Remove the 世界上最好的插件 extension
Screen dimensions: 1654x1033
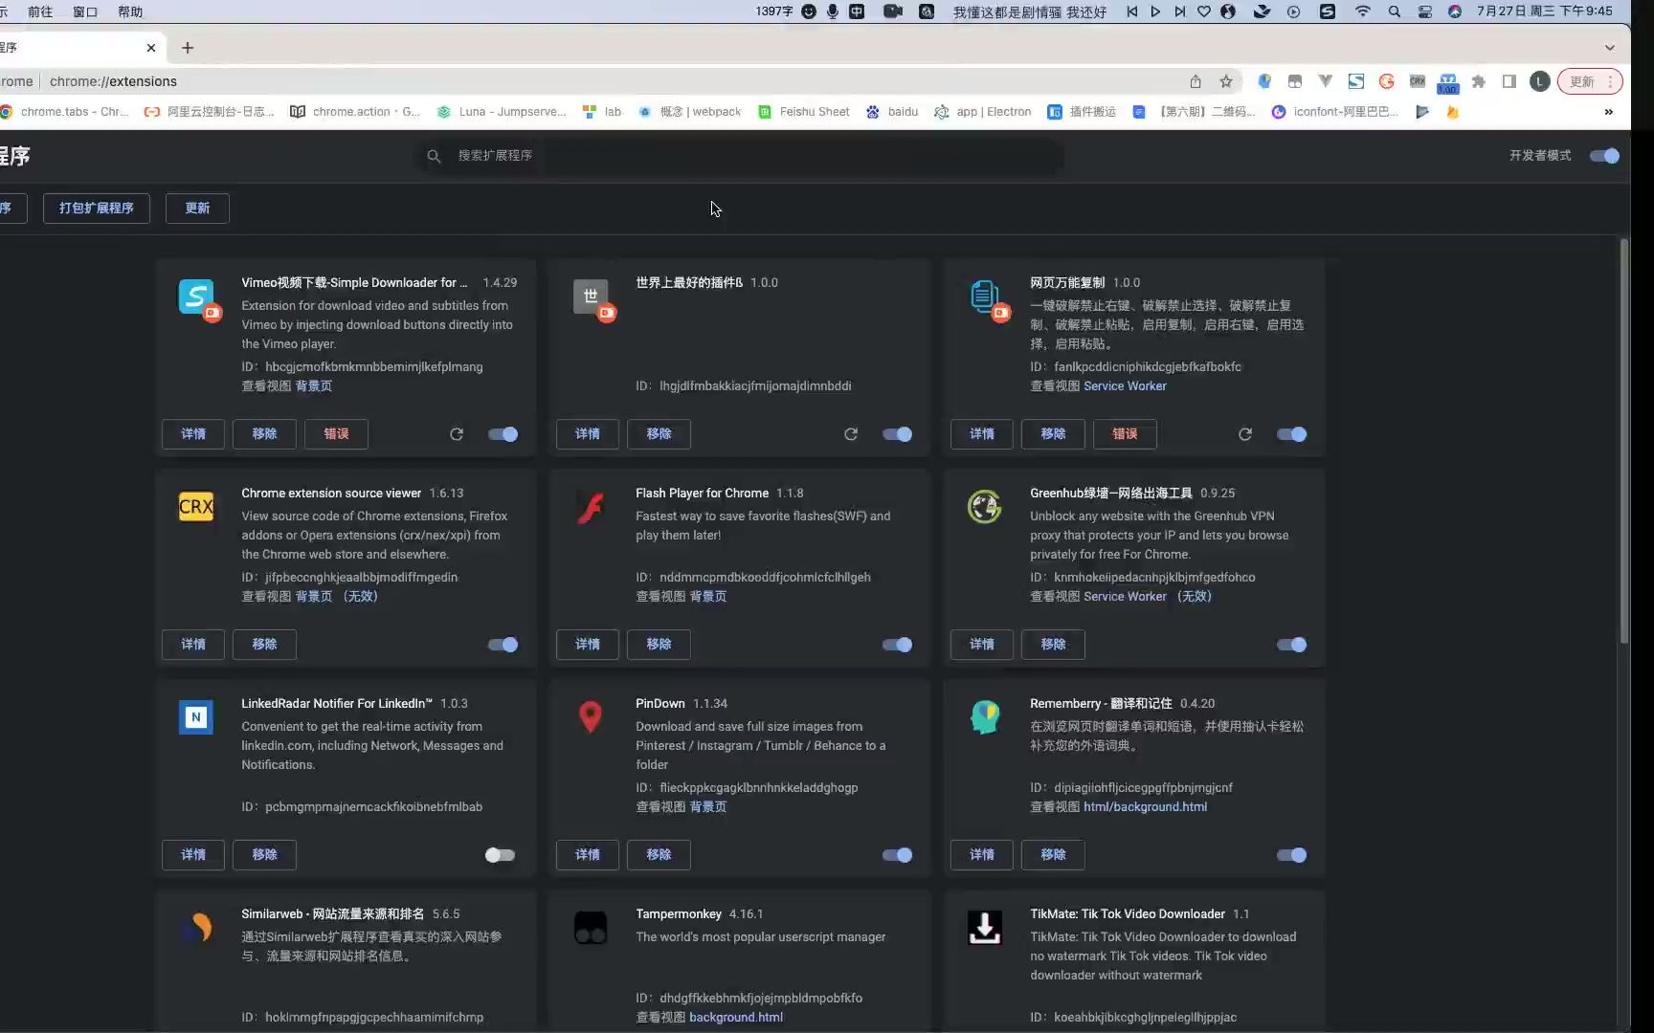(x=659, y=434)
